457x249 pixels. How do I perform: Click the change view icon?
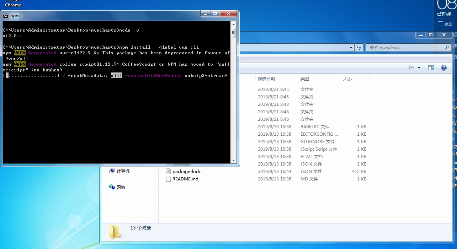411,68
